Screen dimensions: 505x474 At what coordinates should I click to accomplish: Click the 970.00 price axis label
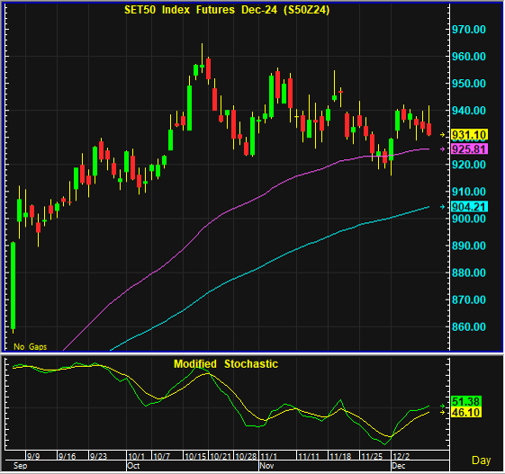pyautogui.click(x=469, y=30)
